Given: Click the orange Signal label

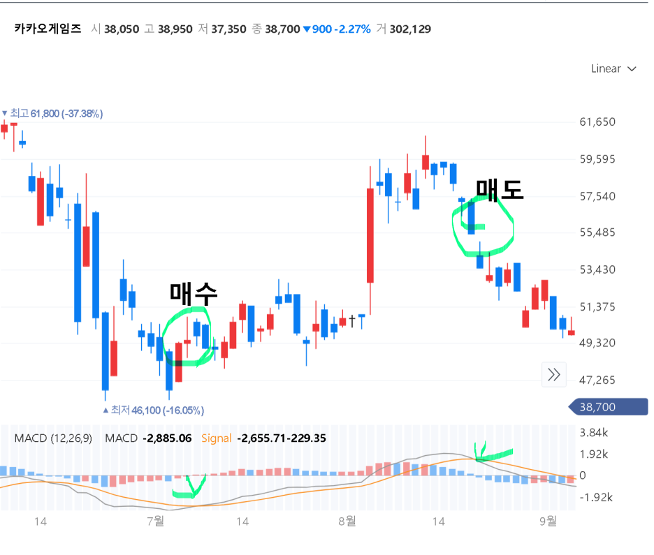Looking at the screenshot, I should point(216,438).
